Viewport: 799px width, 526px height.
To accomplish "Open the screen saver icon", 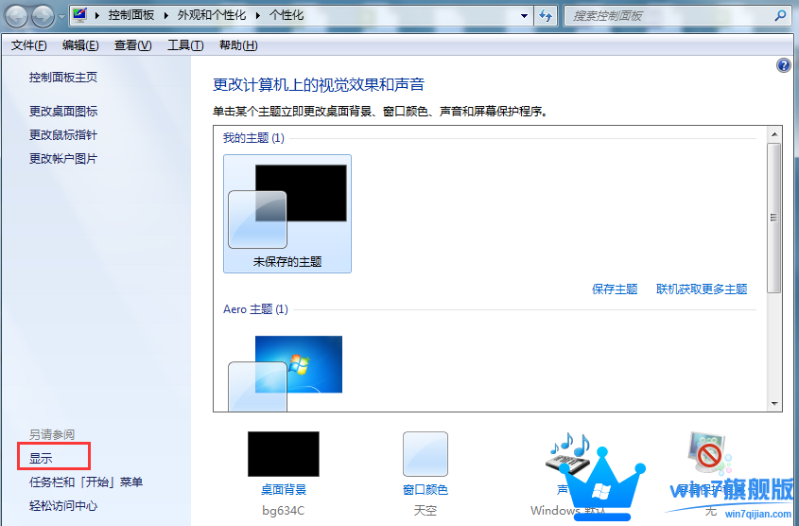I will [x=709, y=454].
